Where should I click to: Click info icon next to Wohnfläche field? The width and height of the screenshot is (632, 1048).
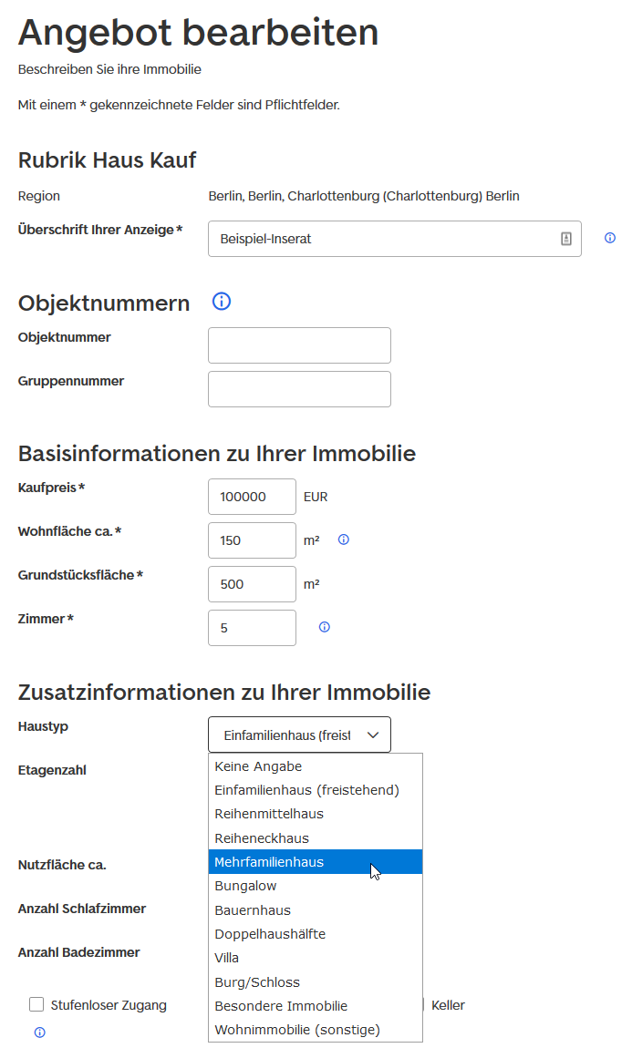point(344,539)
